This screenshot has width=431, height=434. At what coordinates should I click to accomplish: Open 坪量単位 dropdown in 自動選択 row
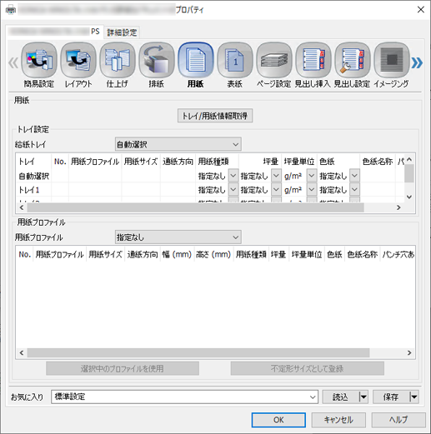tap(312, 176)
